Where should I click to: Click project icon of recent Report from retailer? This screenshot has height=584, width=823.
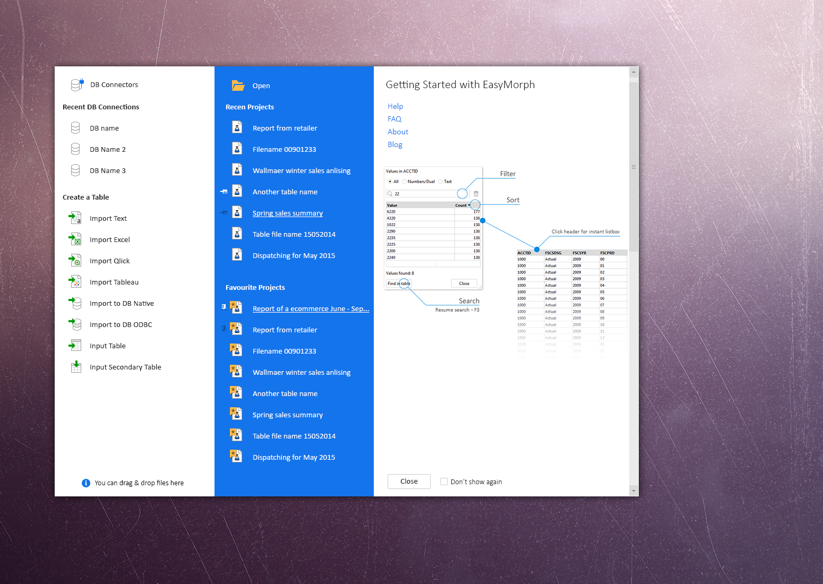pyautogui.click(x=237, y=127)
